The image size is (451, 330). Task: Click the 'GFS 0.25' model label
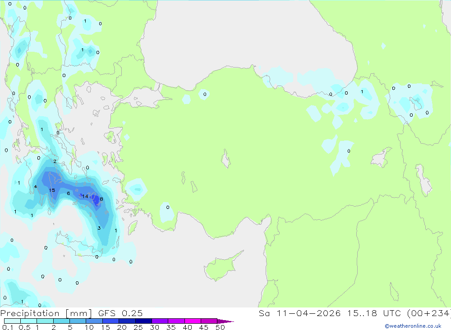120,313
